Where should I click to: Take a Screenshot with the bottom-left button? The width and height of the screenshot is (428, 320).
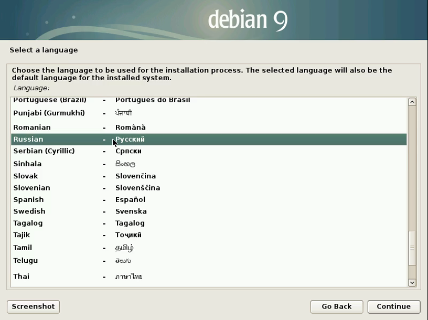coord(34,306)
